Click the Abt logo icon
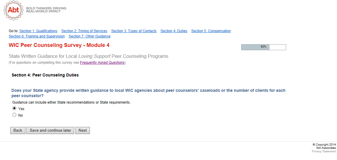 tap(13, 10)
